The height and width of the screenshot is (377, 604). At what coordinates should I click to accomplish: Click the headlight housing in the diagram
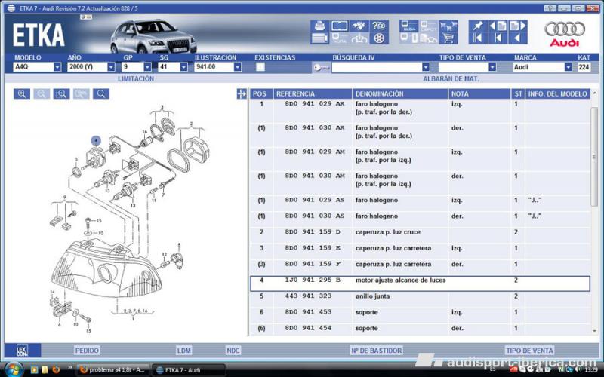point(106,268)
